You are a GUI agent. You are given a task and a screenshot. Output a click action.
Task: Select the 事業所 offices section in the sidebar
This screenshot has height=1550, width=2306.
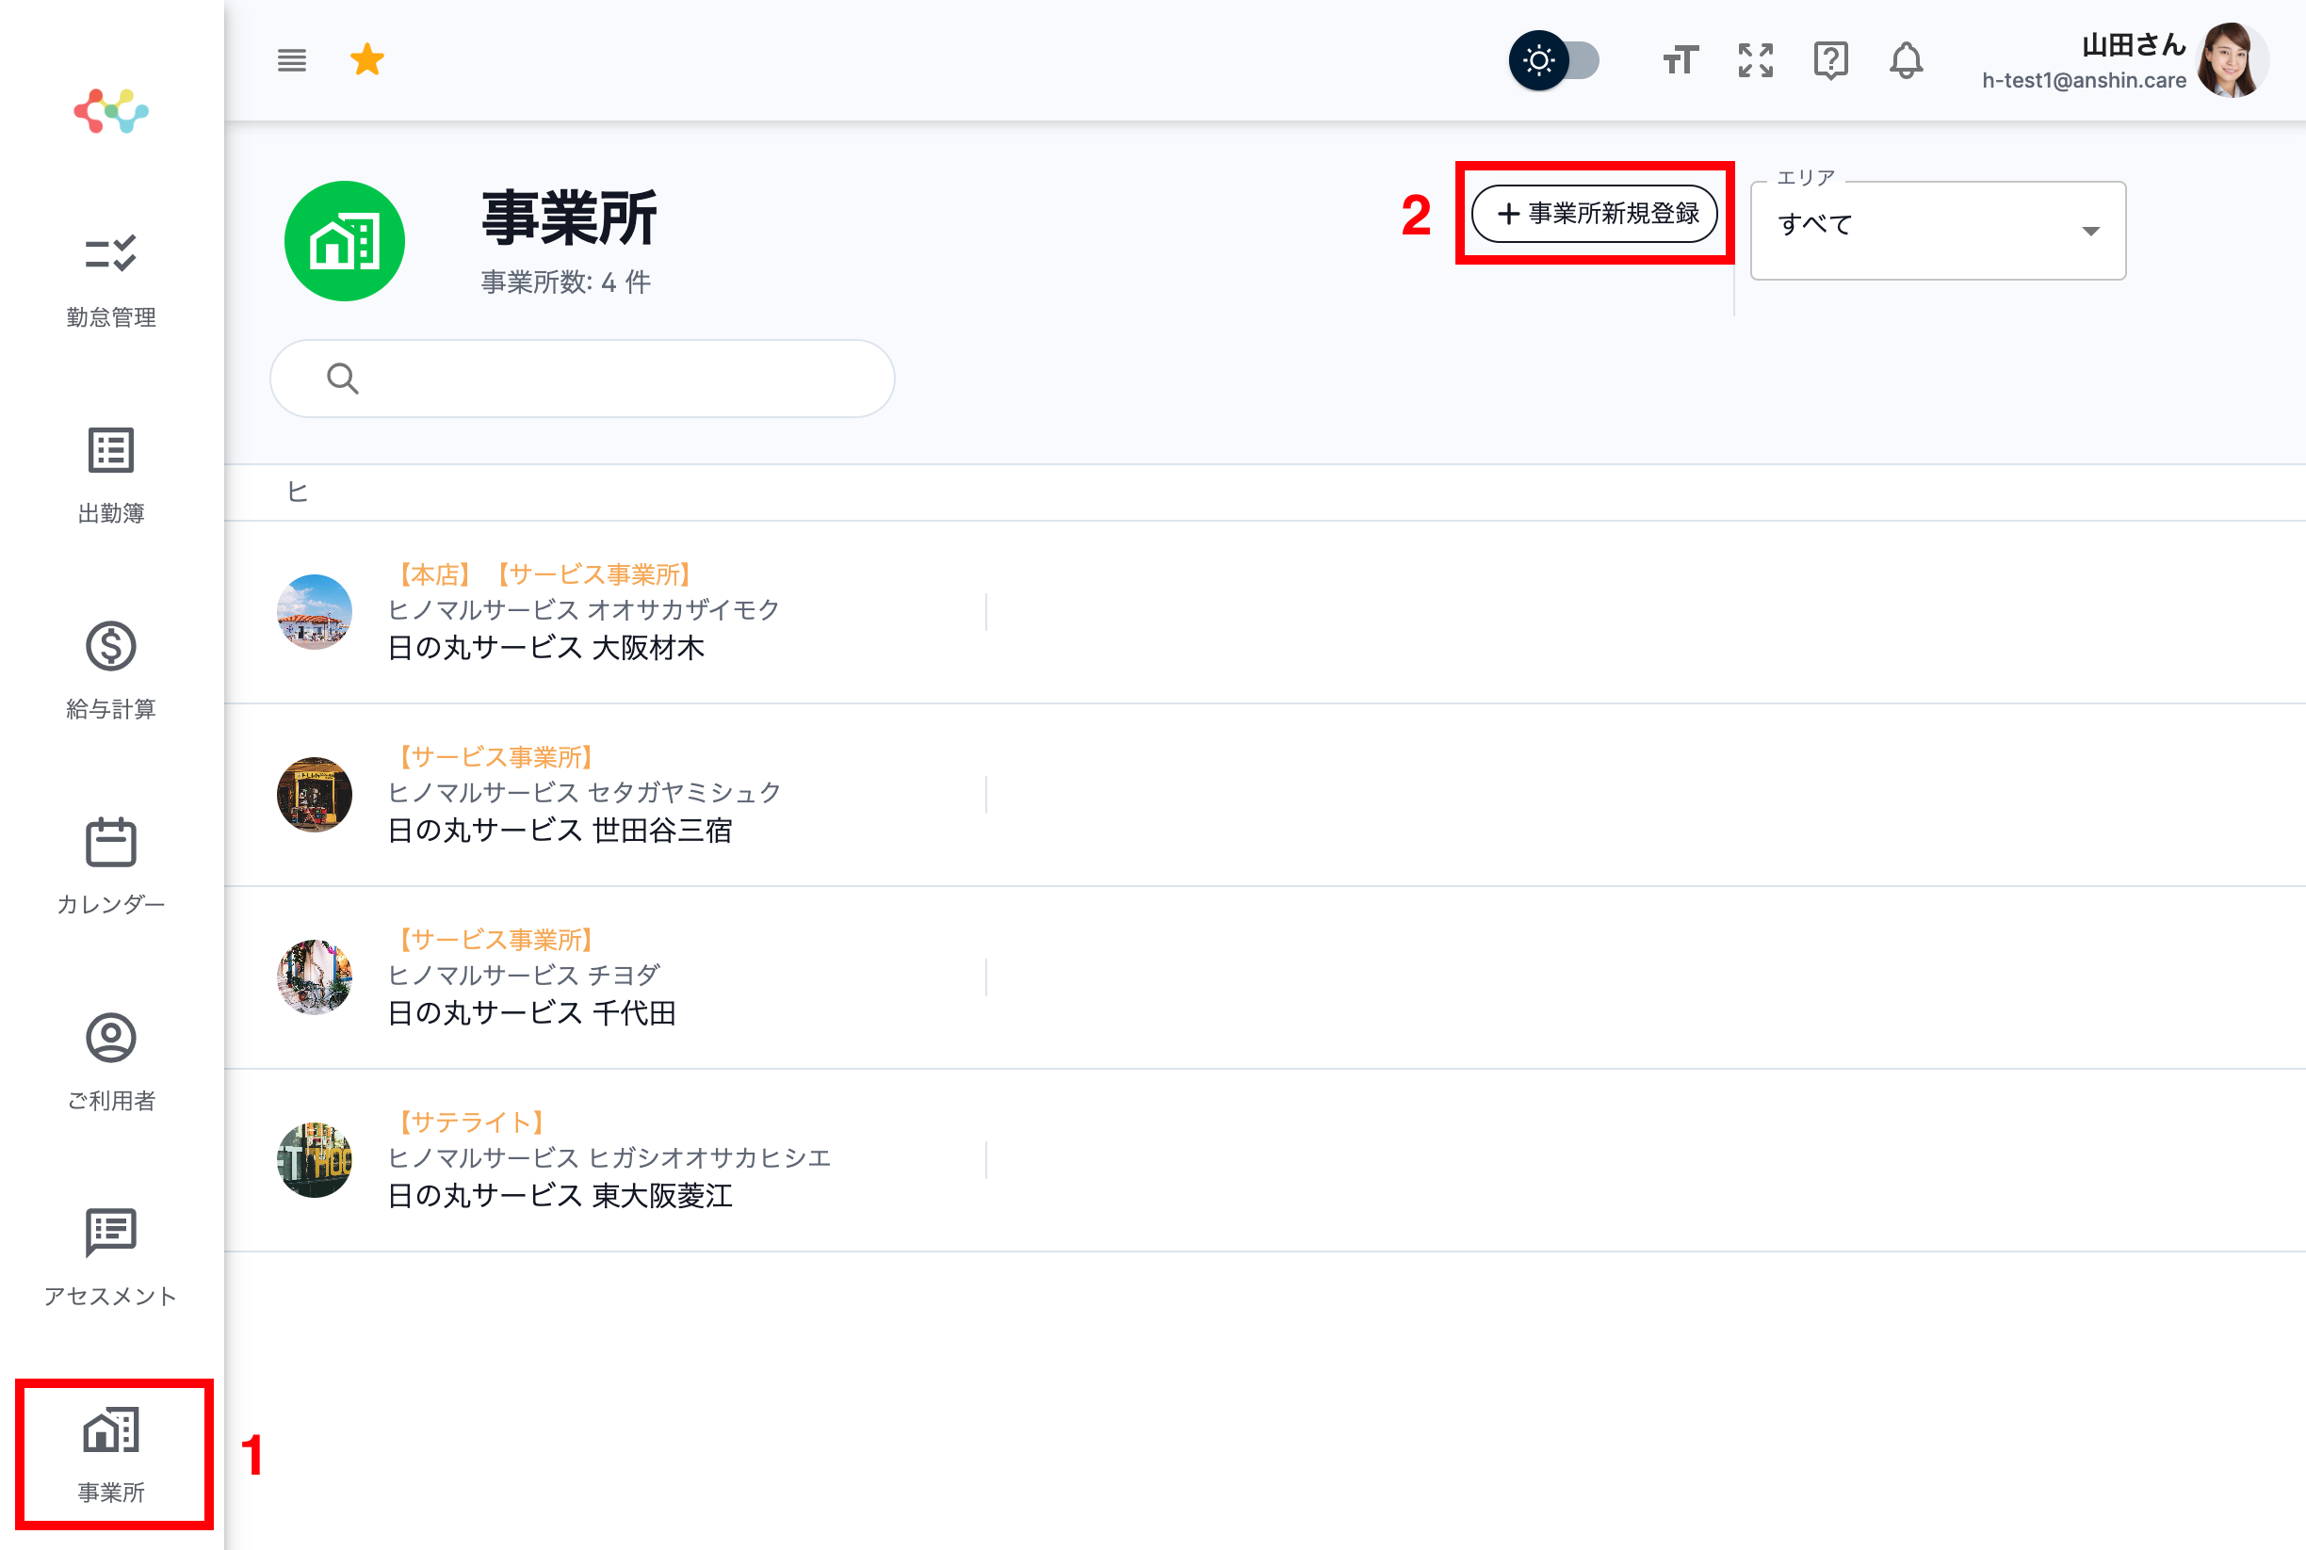coord(111,1451)
